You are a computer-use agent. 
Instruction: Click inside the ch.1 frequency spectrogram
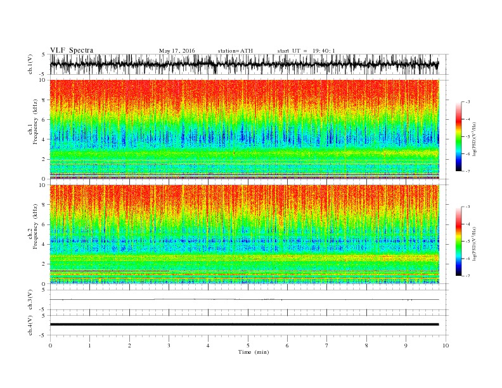[245, 129]
